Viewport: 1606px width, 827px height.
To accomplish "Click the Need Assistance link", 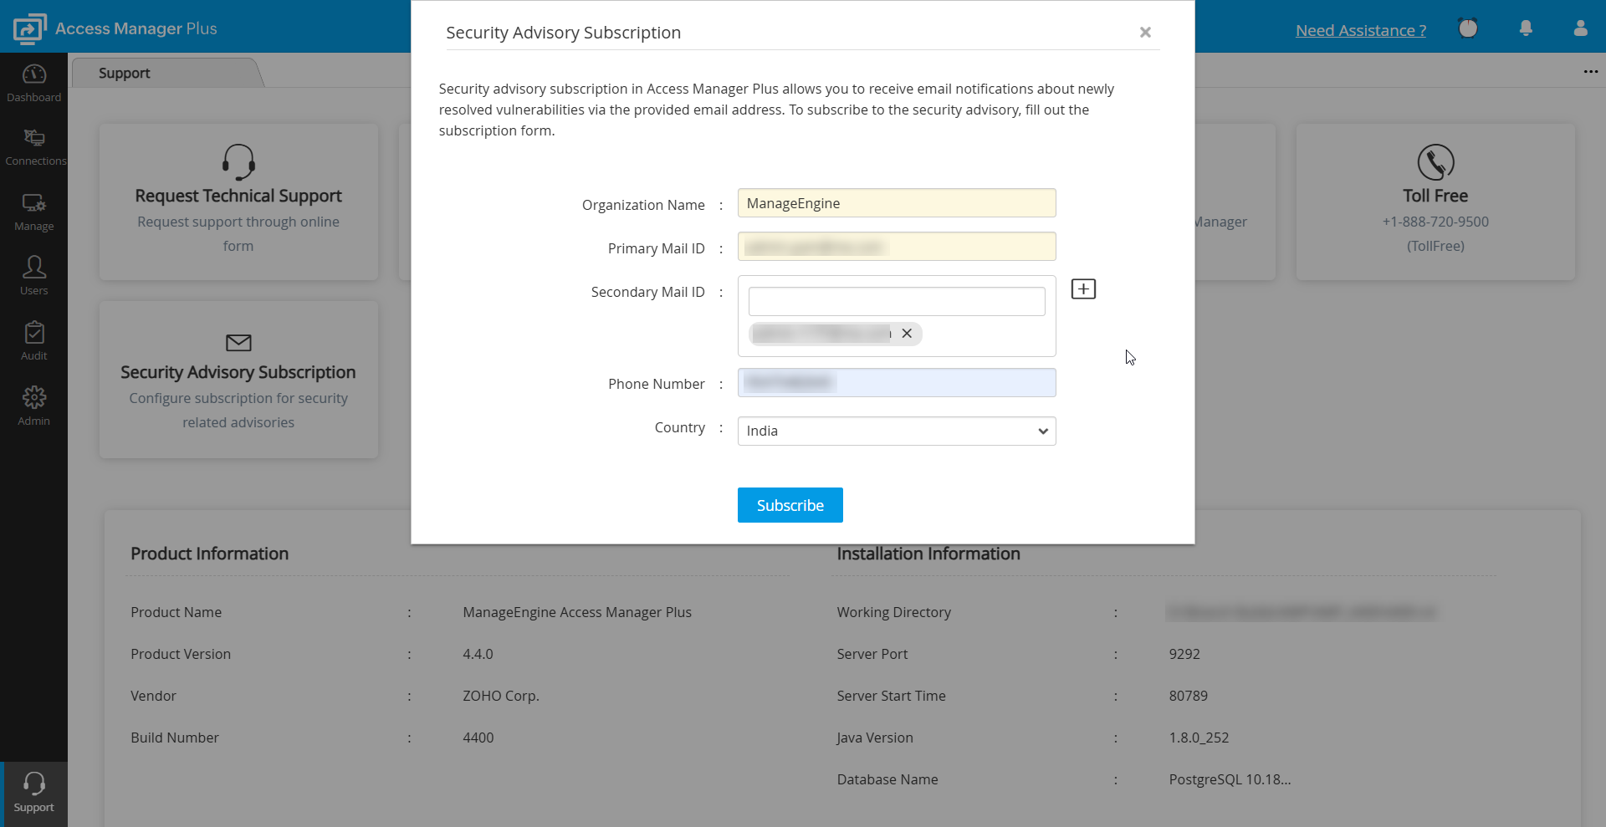I will click(x=1360, y=30).
